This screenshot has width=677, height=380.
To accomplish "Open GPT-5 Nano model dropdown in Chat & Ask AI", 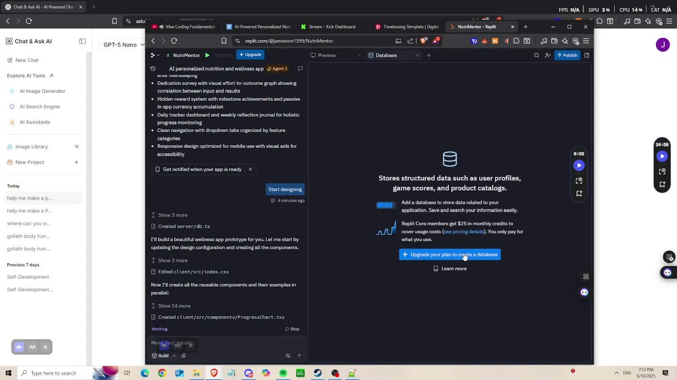I will [124, 45].
